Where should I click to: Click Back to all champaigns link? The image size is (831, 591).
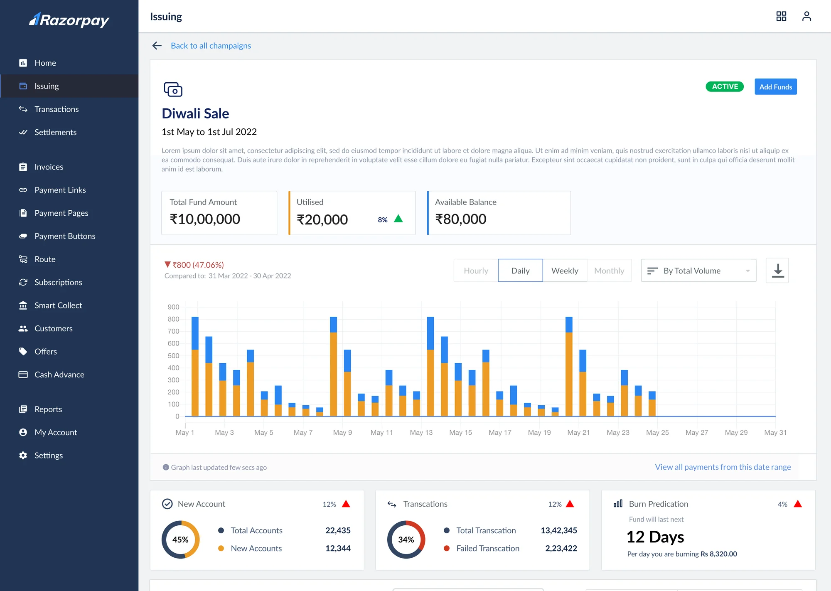coord(211,46)
